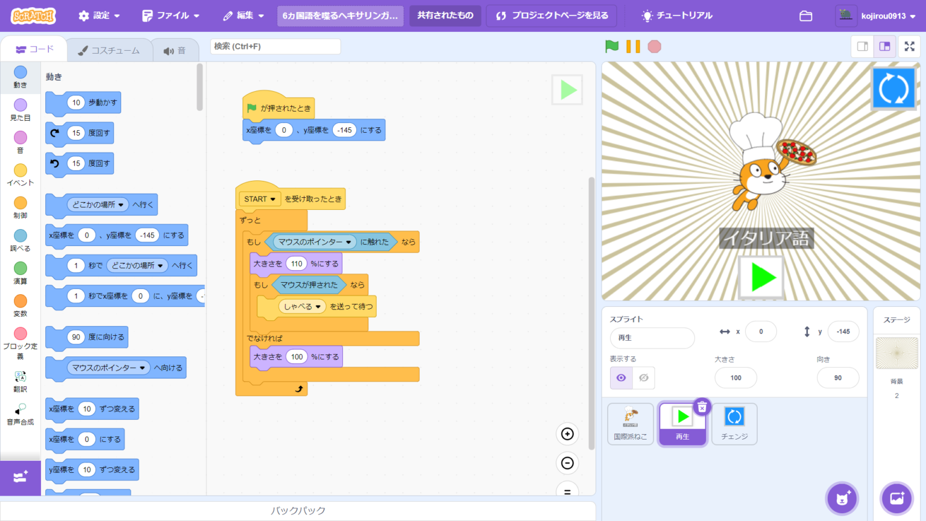Viewport: 926px width, 521px height.
Task: Click the 検索 search field
Action: pyautogui.click(x=276, y=46)
